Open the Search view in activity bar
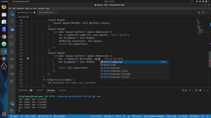Image resolution: width=211 pixels, height=118 pixels. (12, 21)
